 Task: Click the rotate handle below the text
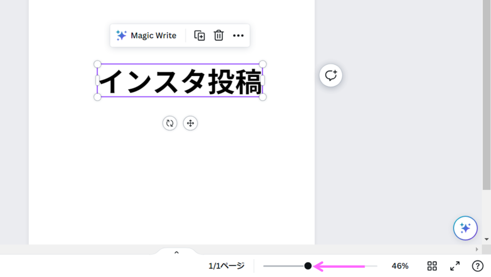click(170, 123)
